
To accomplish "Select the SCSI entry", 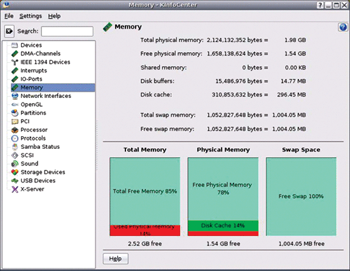I will 27,155.
